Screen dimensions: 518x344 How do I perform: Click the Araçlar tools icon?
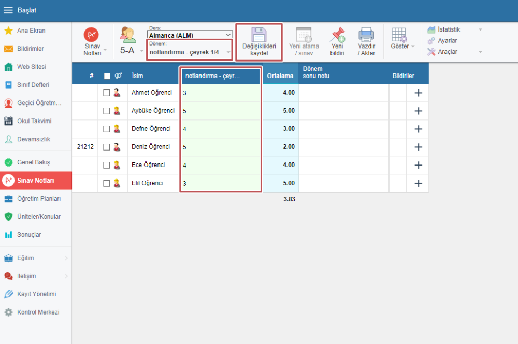coord(431,52)
